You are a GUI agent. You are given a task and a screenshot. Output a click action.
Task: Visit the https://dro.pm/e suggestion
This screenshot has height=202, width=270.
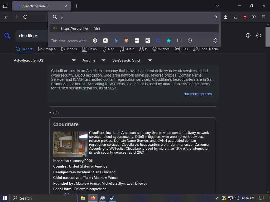click(134, 28)
